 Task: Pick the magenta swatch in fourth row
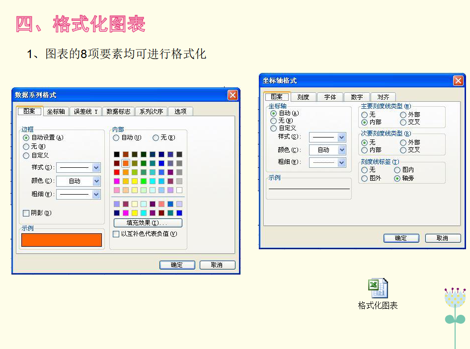(117, 181)
